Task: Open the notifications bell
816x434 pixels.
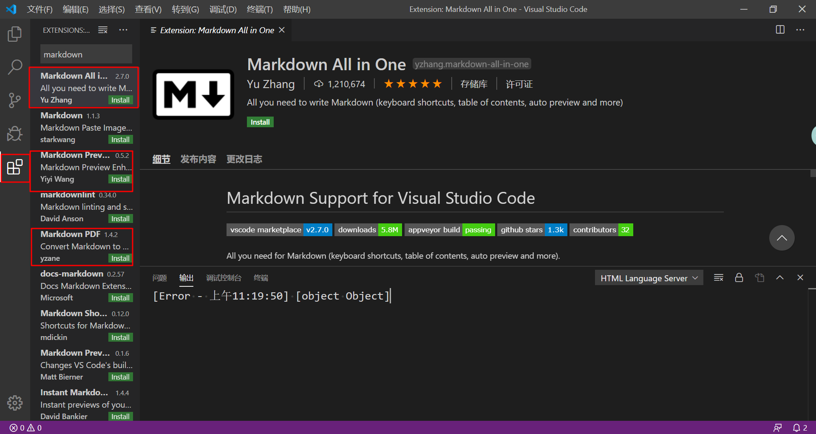Action: pos(800,428)
